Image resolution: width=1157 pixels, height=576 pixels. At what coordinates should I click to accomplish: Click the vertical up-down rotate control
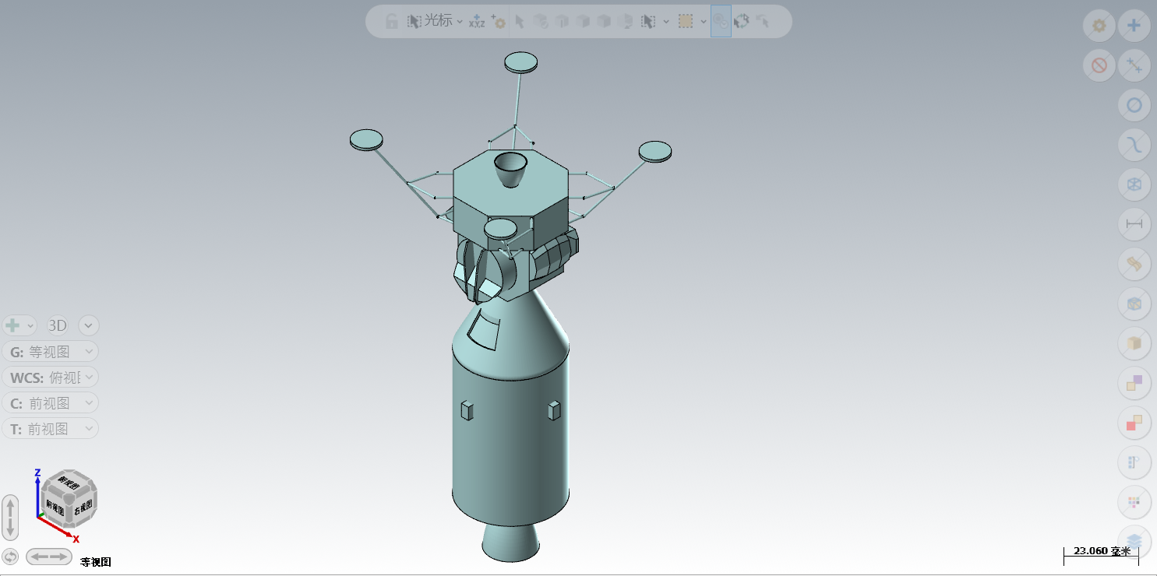tap(10, 518)
